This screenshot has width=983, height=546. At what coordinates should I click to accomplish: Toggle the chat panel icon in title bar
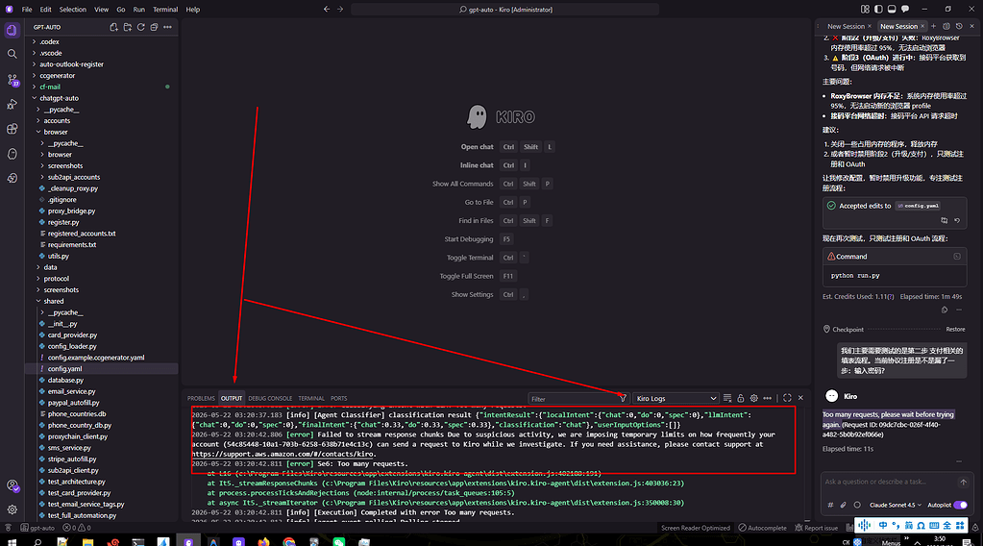[905, 10]
